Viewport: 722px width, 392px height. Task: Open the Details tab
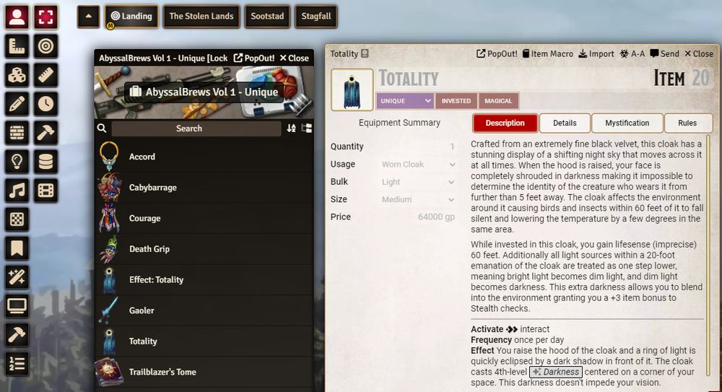coord(565,123)
